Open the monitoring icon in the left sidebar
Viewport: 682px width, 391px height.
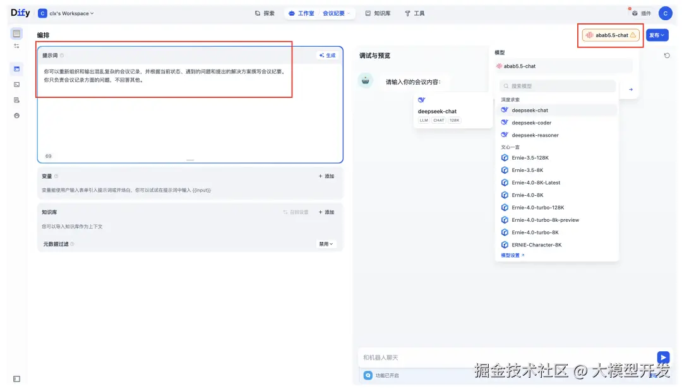pos(16,115)
